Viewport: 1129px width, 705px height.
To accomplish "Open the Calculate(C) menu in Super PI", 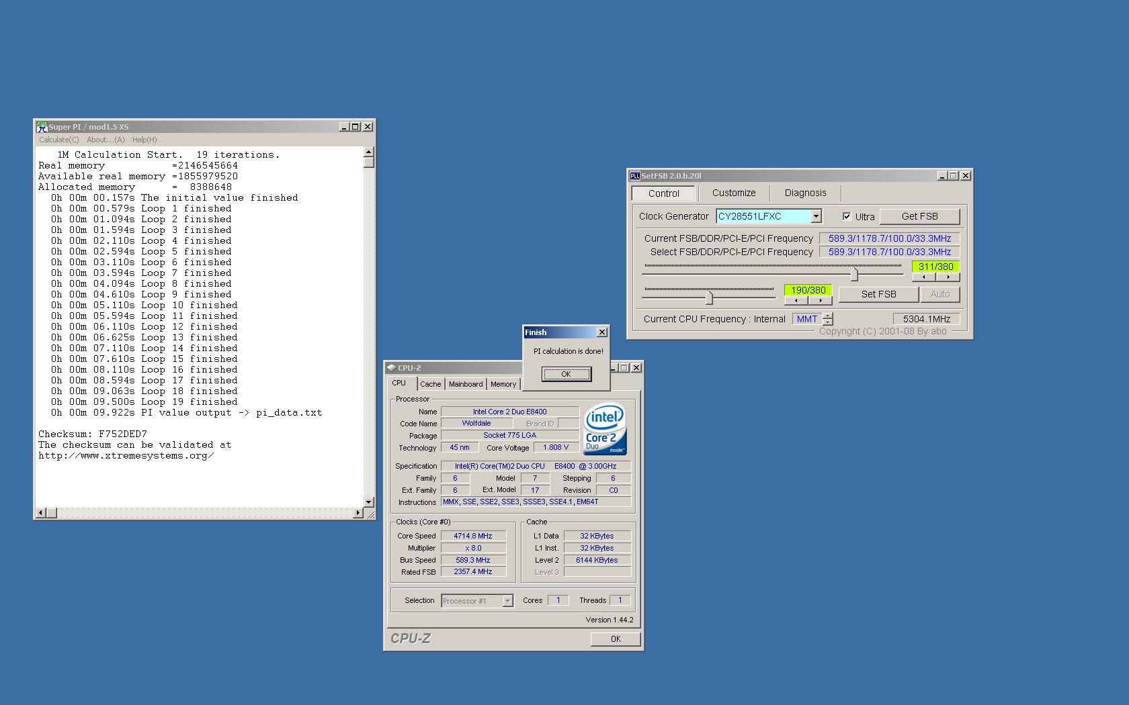I will tap(58, 140).
